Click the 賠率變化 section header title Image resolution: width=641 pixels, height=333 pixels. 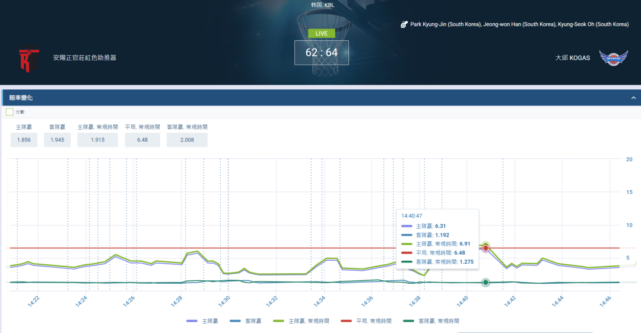click(x=21, y=98)
